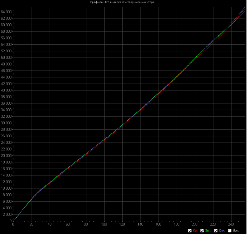The width and height of the screenshot is (247, 234).
Task: Click the 48 000 label on vertical axis
Action: [x=6, y=64]
